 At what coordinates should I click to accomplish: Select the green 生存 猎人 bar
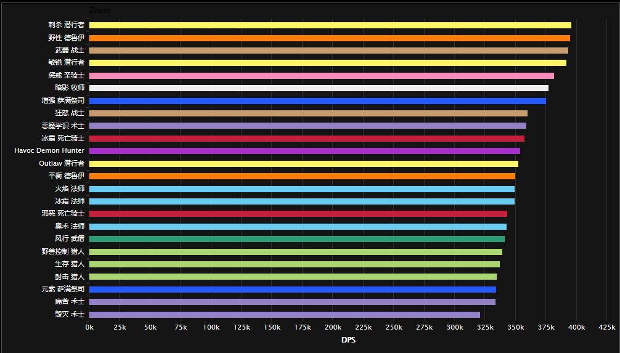[x=295, y=264]
